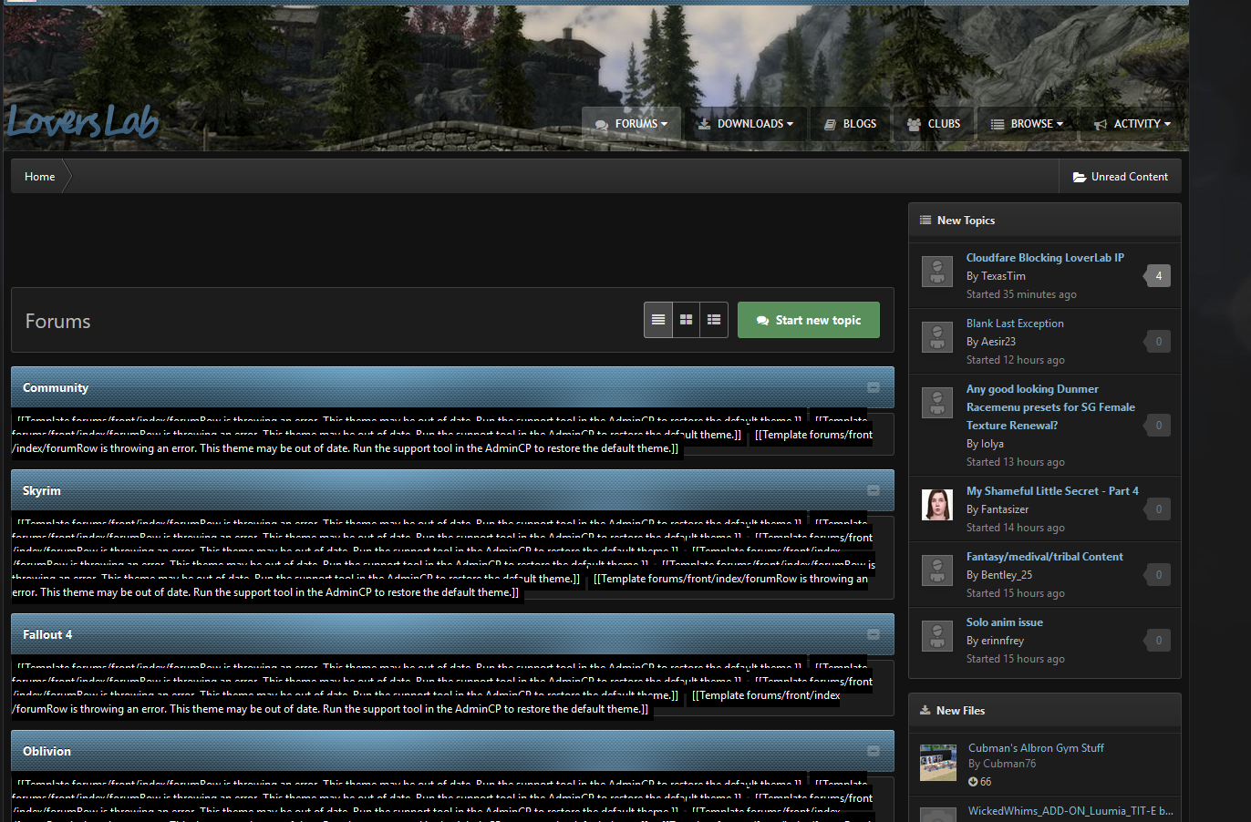Viewport: 1251px width, 822px height.
Task: Click the LoversLab site logo
Action: (x=83, y=122)
